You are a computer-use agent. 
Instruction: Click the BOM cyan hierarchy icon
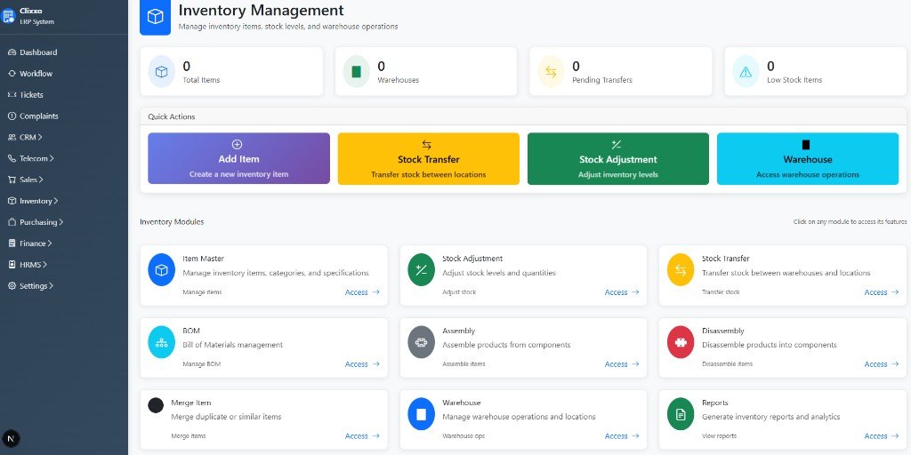[162, 342]
